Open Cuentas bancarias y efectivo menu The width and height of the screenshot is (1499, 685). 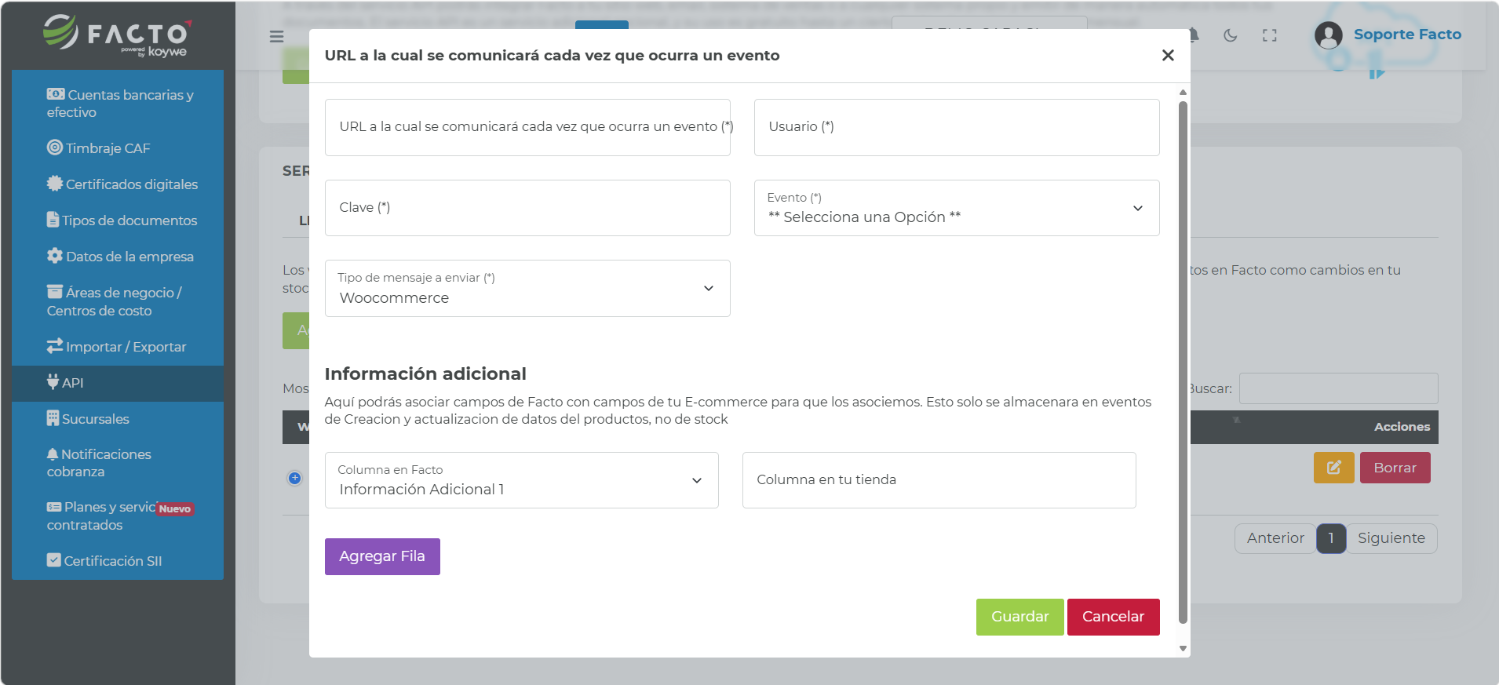tap(118, 104)
